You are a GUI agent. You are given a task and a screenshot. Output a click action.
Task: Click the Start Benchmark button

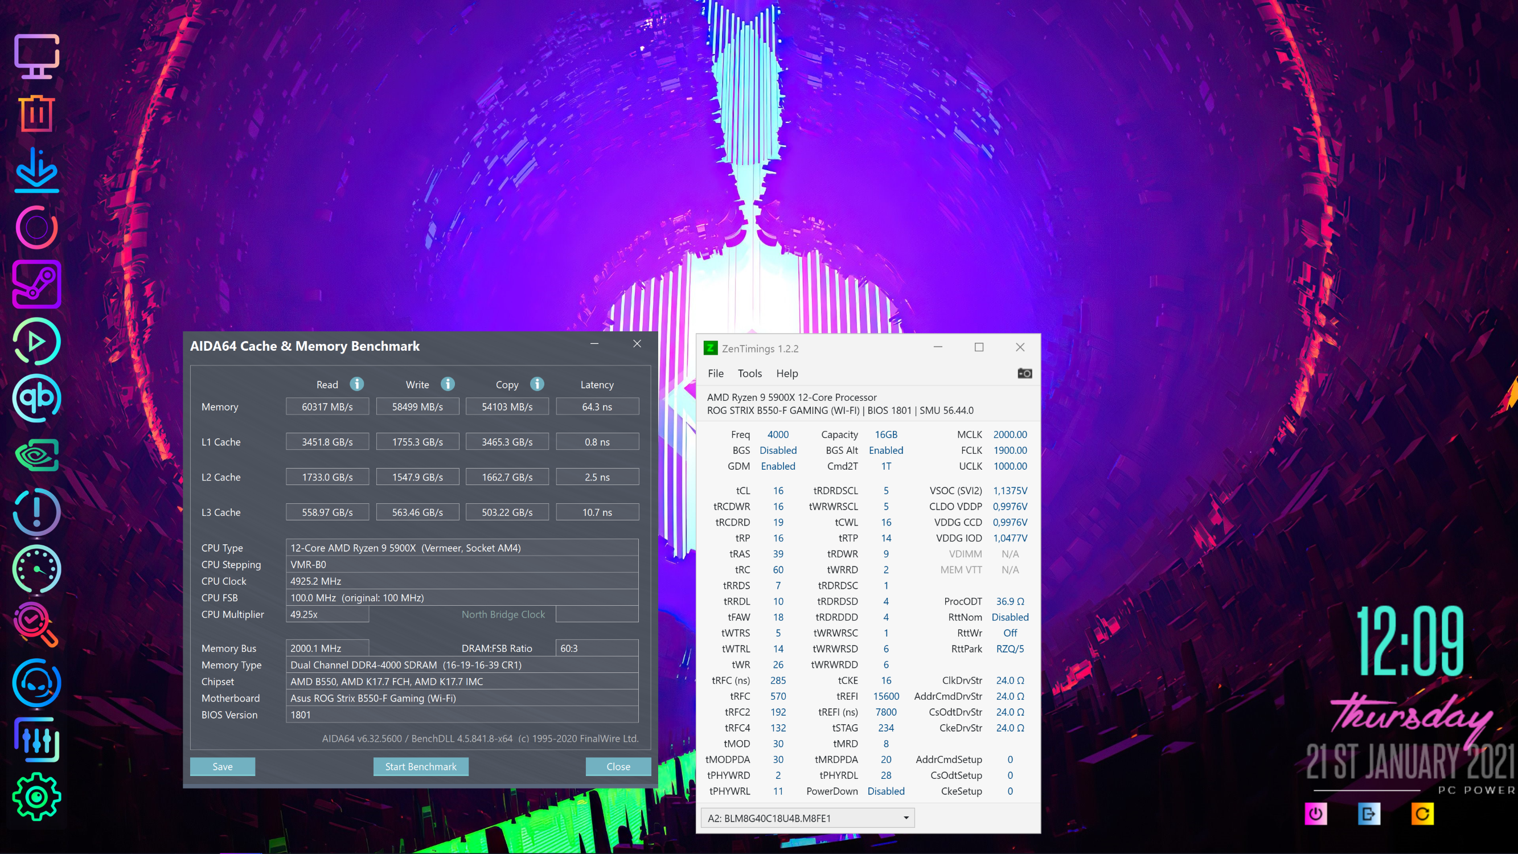(421, 766)
